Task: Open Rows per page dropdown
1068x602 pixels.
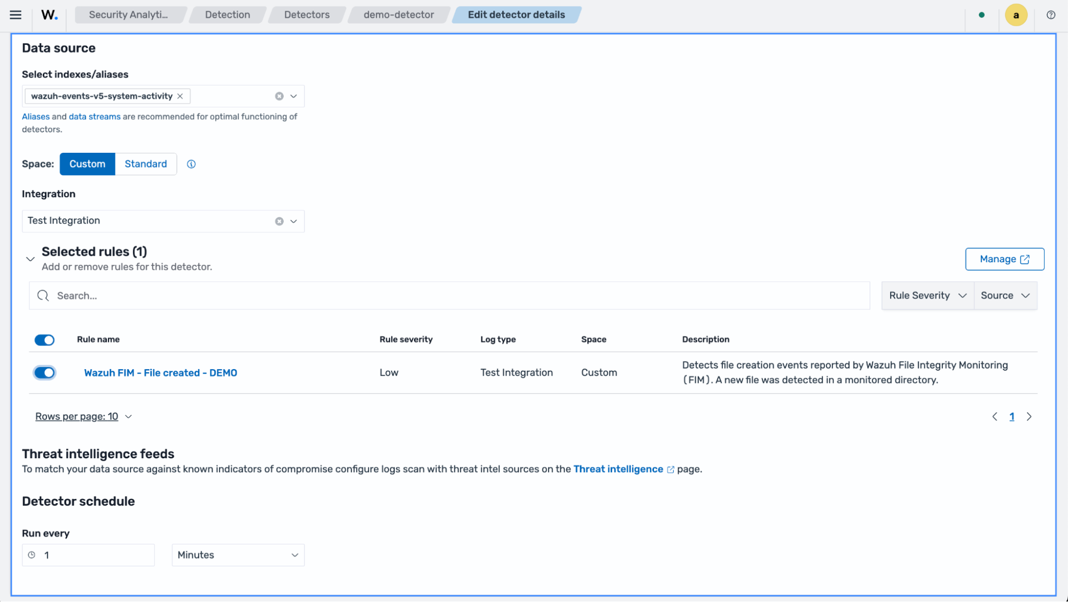Action: 83,417
